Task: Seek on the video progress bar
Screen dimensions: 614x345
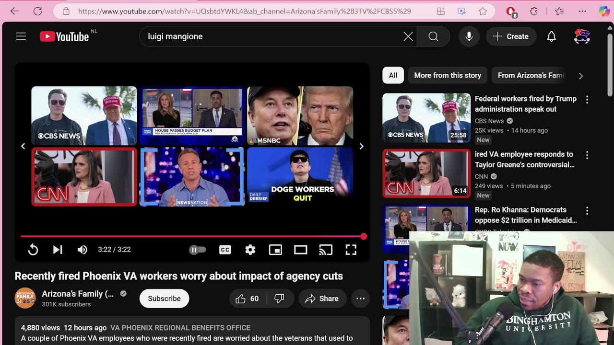Action: [192, 236]
